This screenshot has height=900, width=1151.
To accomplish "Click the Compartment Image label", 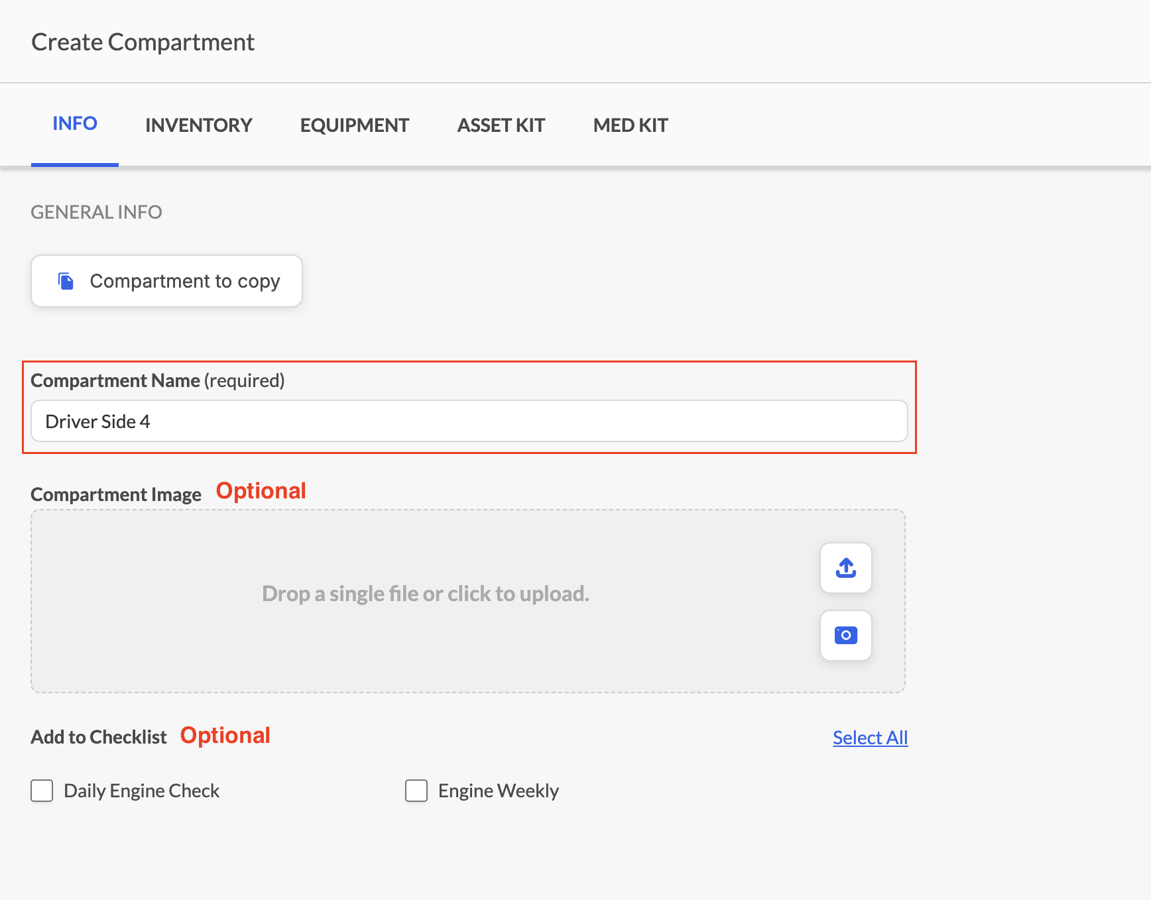I will pyautogui.click(x=116, y=494).
